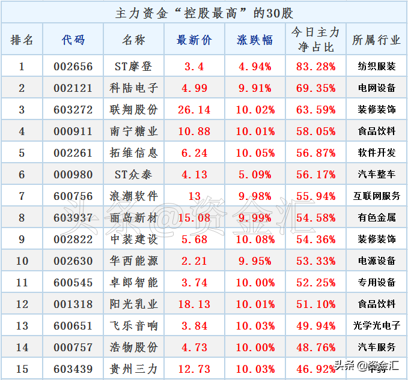Click the price 10.88
The image size is (408, 380).
pos(194,131)
